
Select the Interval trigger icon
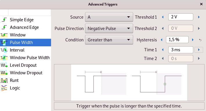pos(4,50)
